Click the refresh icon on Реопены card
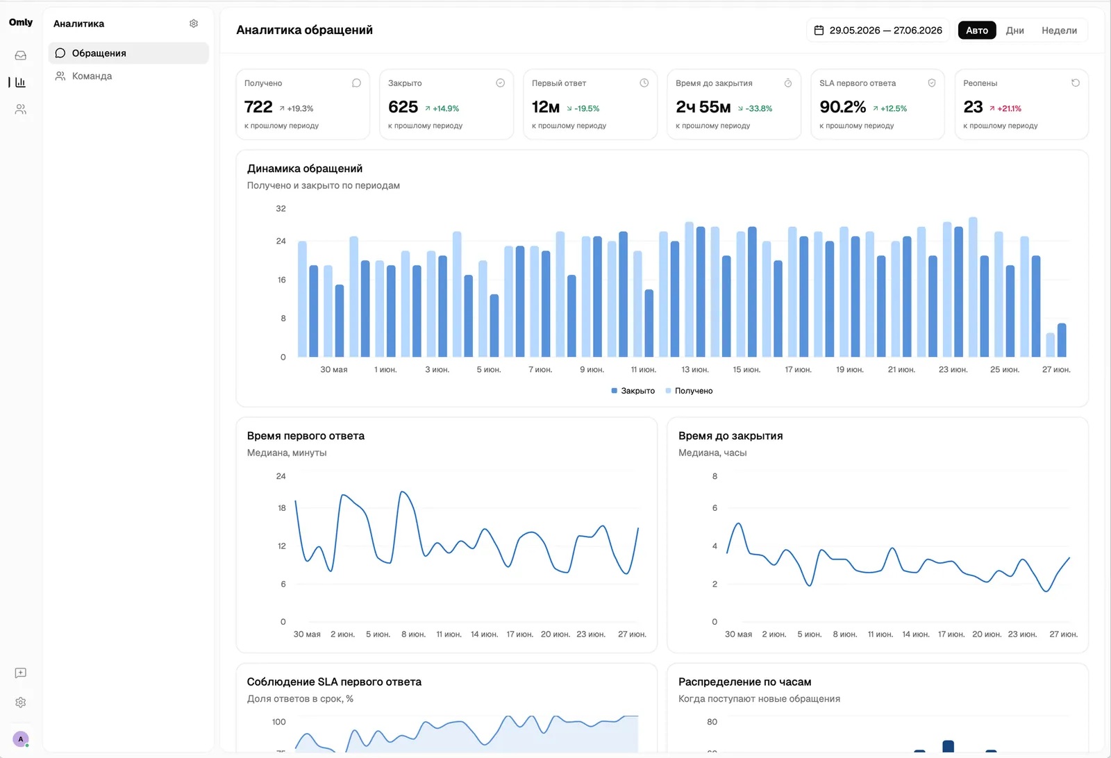Viewport: 1111px width, 758px height. tap(1076, 83)
